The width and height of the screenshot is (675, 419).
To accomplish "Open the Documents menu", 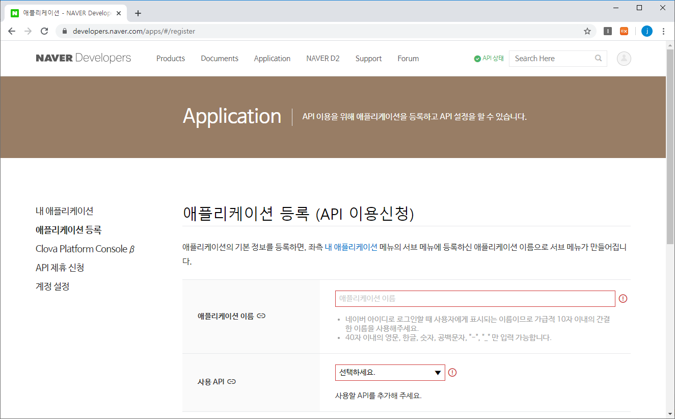I will pyautogui.click(x=220, y=59).
